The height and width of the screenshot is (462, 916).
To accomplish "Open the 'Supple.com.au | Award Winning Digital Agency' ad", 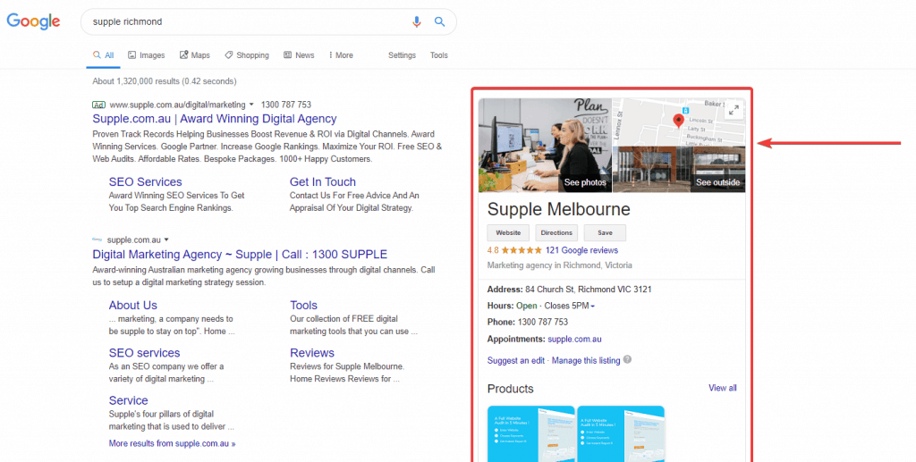I will tap(215, 119).
